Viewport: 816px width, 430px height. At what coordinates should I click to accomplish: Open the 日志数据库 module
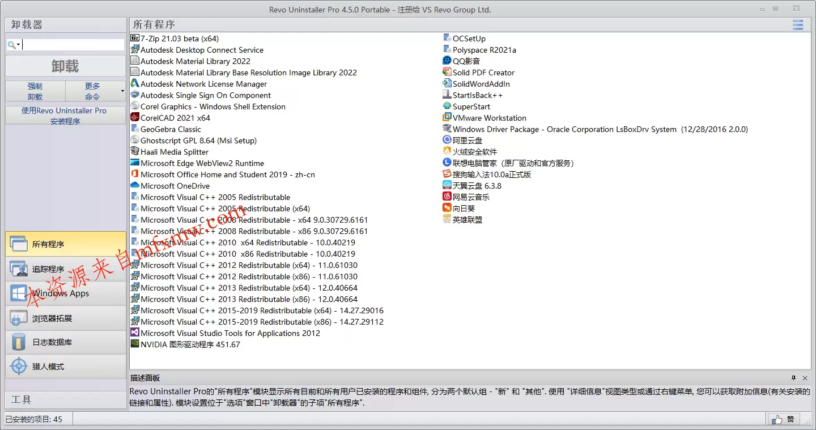coord(66,342)
